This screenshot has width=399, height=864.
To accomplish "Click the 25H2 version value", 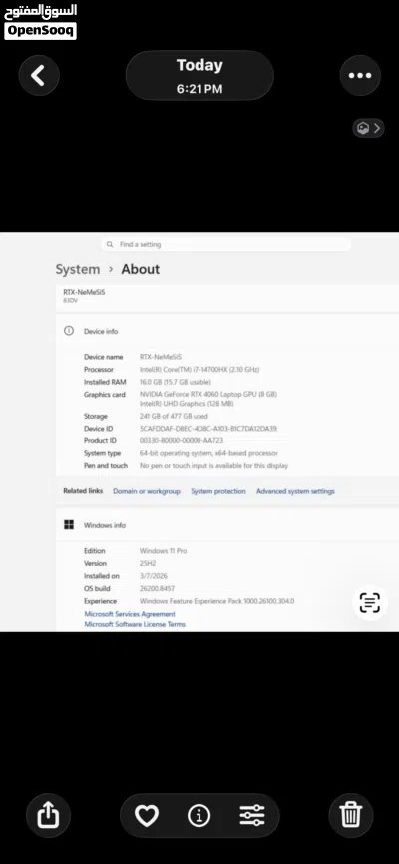I will [148, 563].
